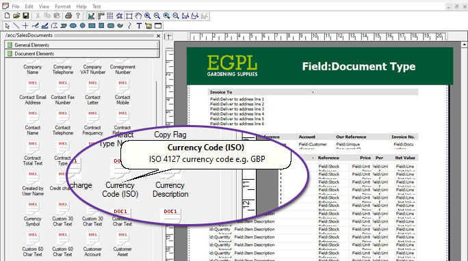Click the Open folder icon
Viewport: 468px width, 261px height.
point(16,16)
